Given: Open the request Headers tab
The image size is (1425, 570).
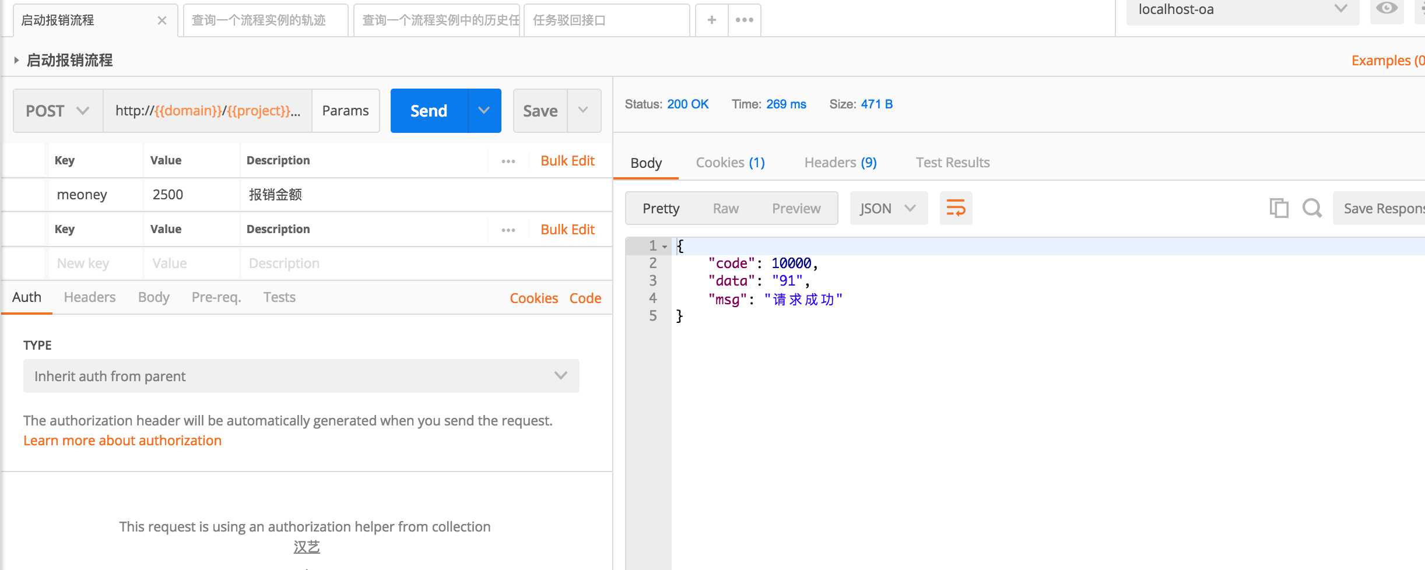Looking at the screenshot, I should (90, 297).
